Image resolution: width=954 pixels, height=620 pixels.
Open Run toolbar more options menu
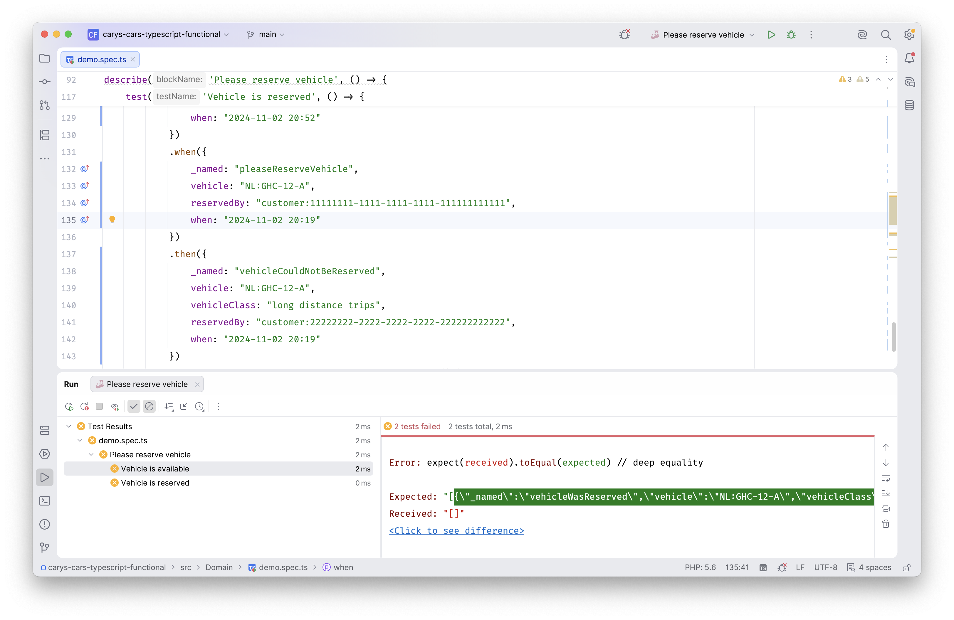coord(219,407)
